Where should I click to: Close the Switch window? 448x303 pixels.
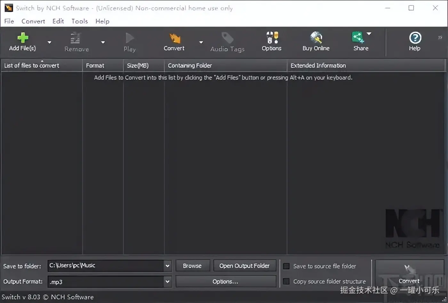(435, 8)
